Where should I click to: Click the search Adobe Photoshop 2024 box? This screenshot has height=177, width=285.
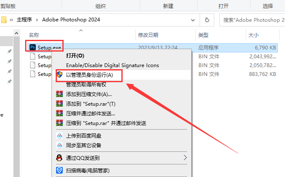pyautogui.click(x=252, y=20)
